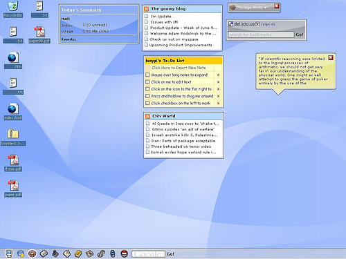Focus the Google search box in bottom bar

click(x=148, y=254)
